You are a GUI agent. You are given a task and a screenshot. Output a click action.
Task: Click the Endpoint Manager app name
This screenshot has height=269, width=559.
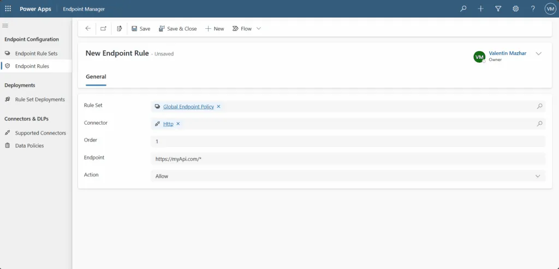(84, 9)
